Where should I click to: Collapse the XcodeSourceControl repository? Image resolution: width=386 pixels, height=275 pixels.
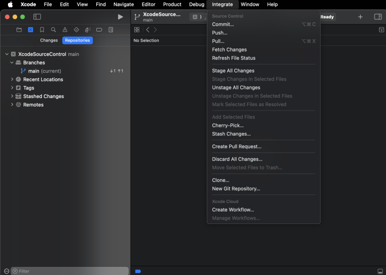pyautogui.click(x=7, y=54)
